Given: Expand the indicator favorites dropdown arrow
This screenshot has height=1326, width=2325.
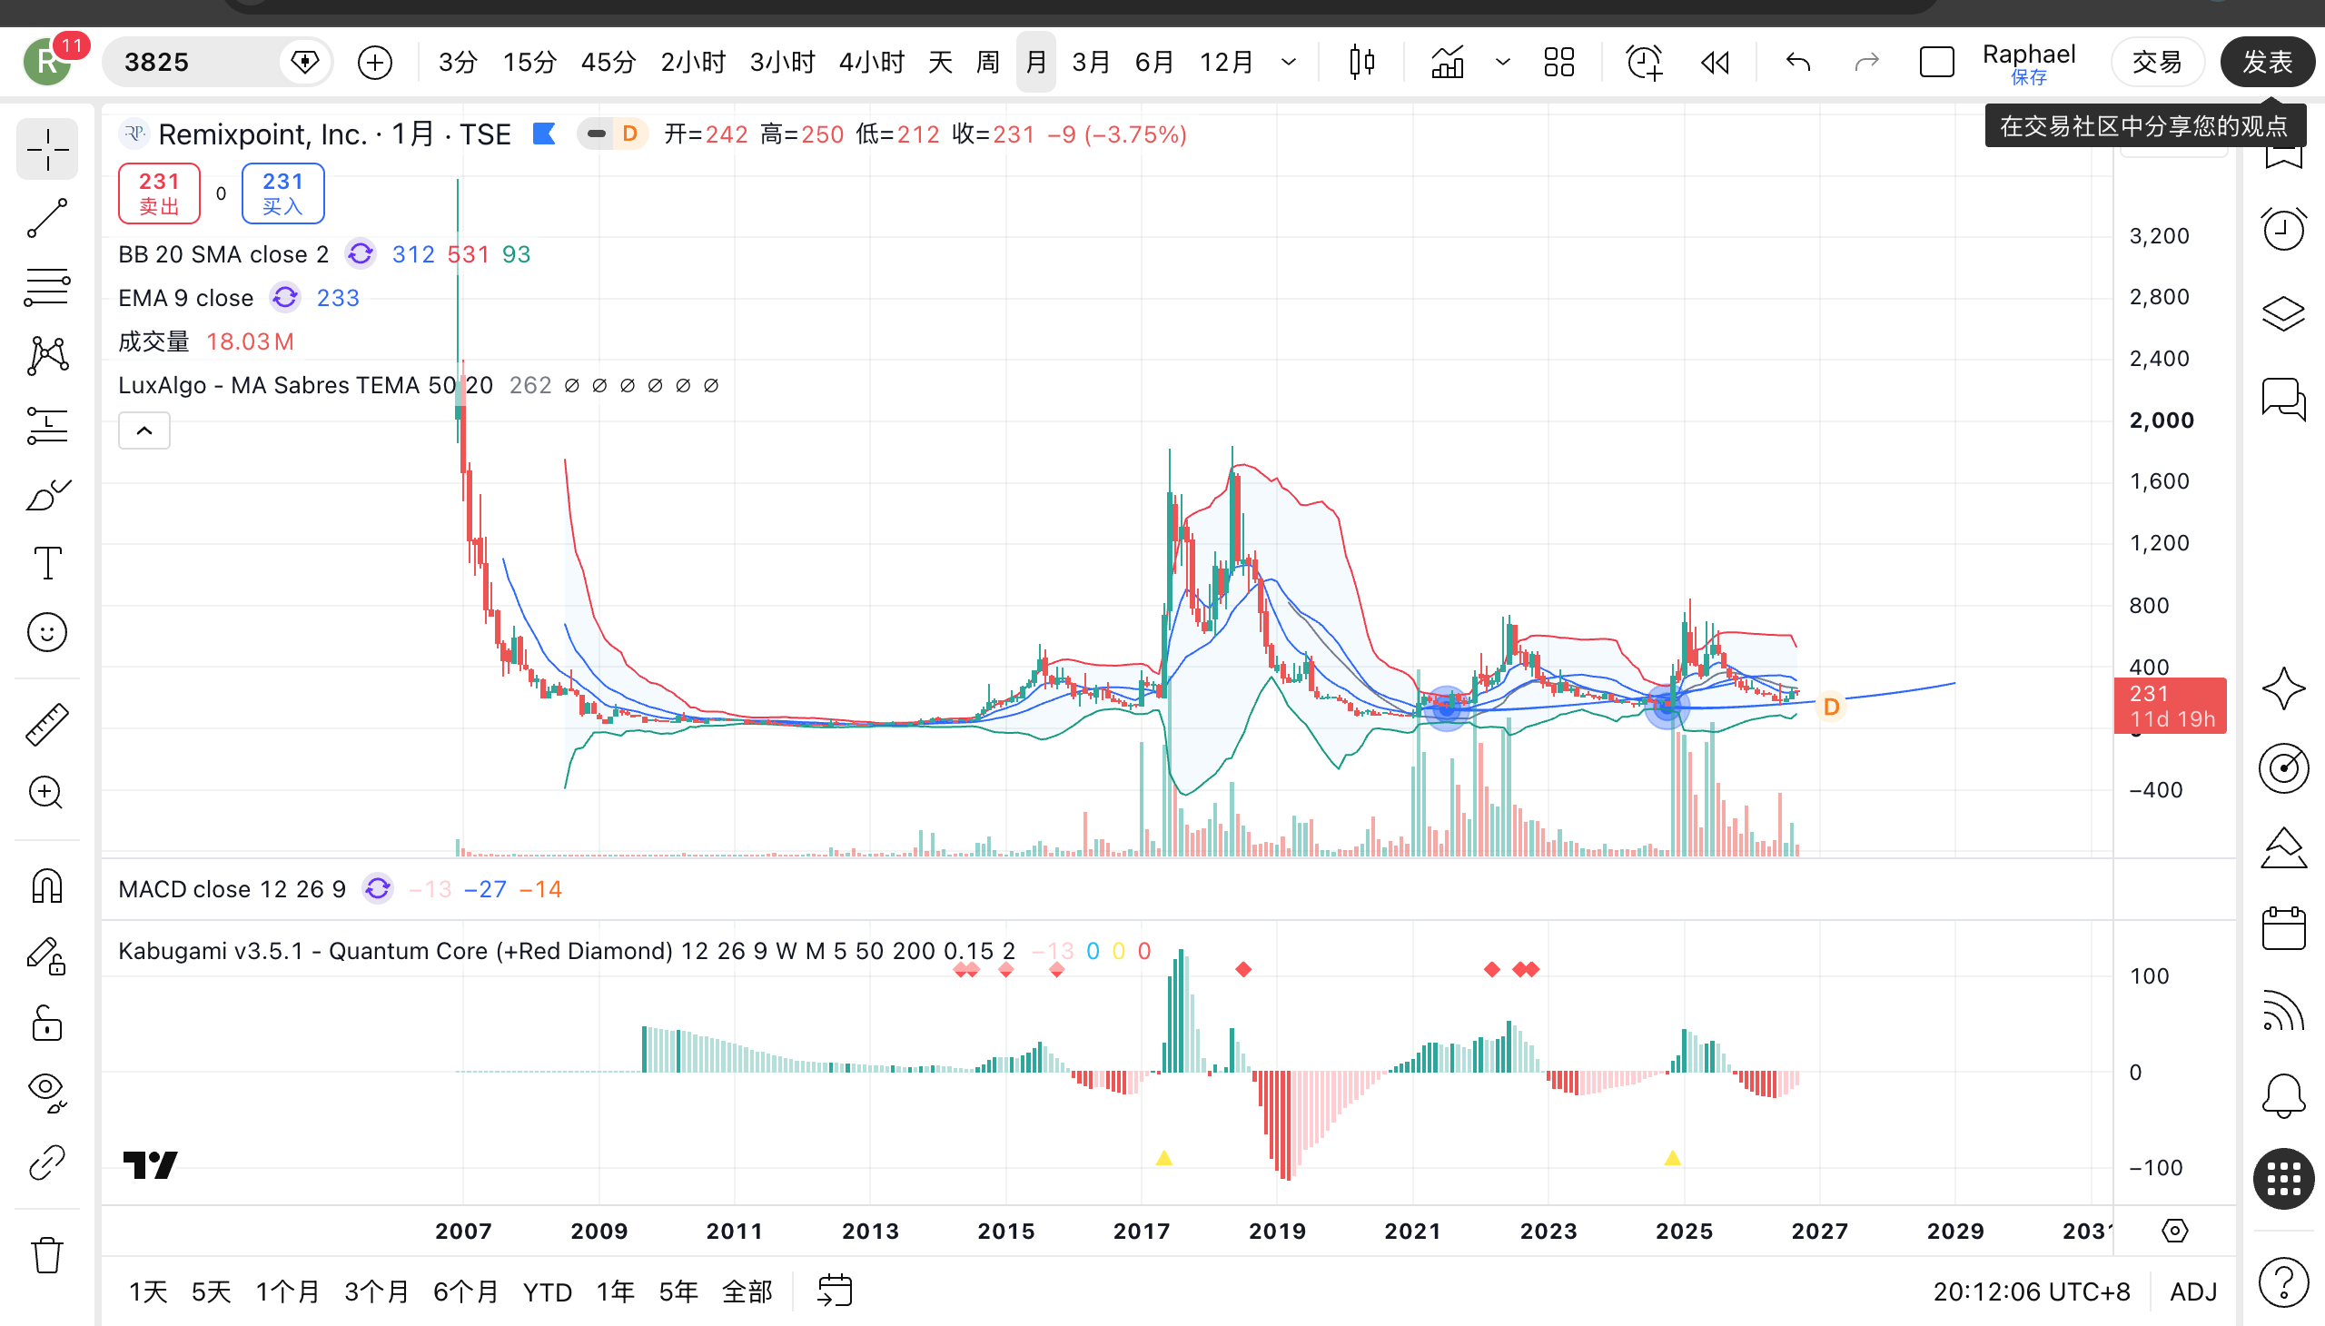Looking at the screenshot, I should [1503, 62].
